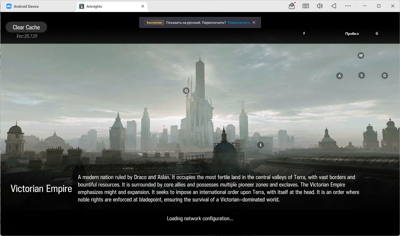Viewport: 400px width, 236px height.
Task: Click the S key overlay
Action: pyautogui.click(x=361, y=75)
